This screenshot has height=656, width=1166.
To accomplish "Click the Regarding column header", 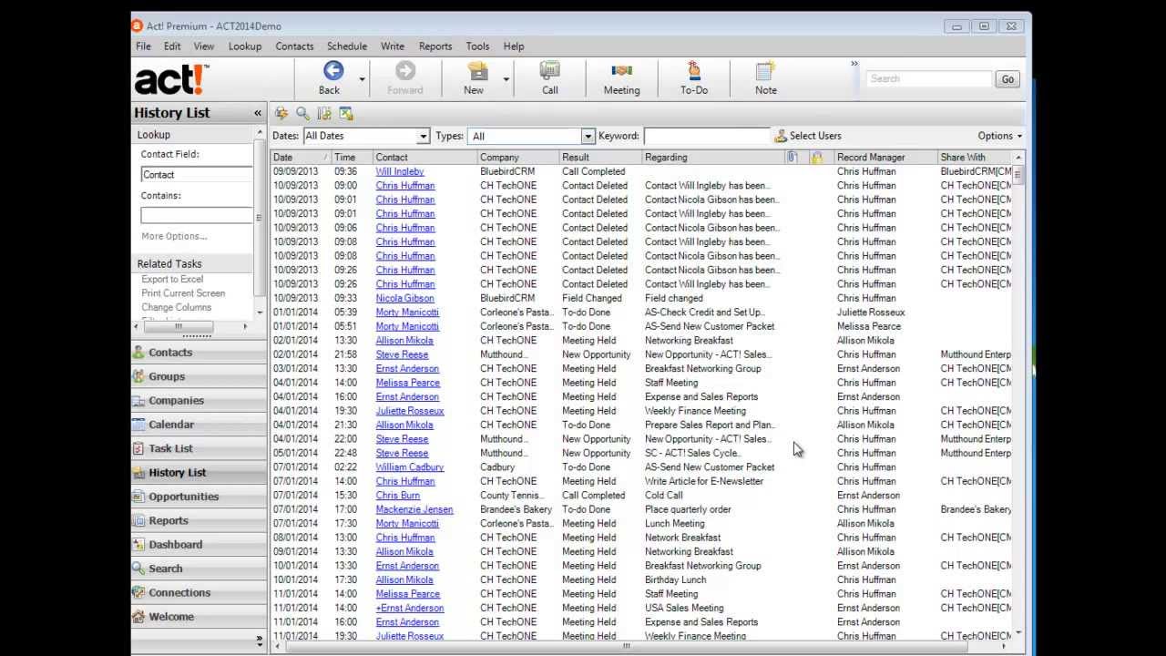I will click(x=713, y=158).
